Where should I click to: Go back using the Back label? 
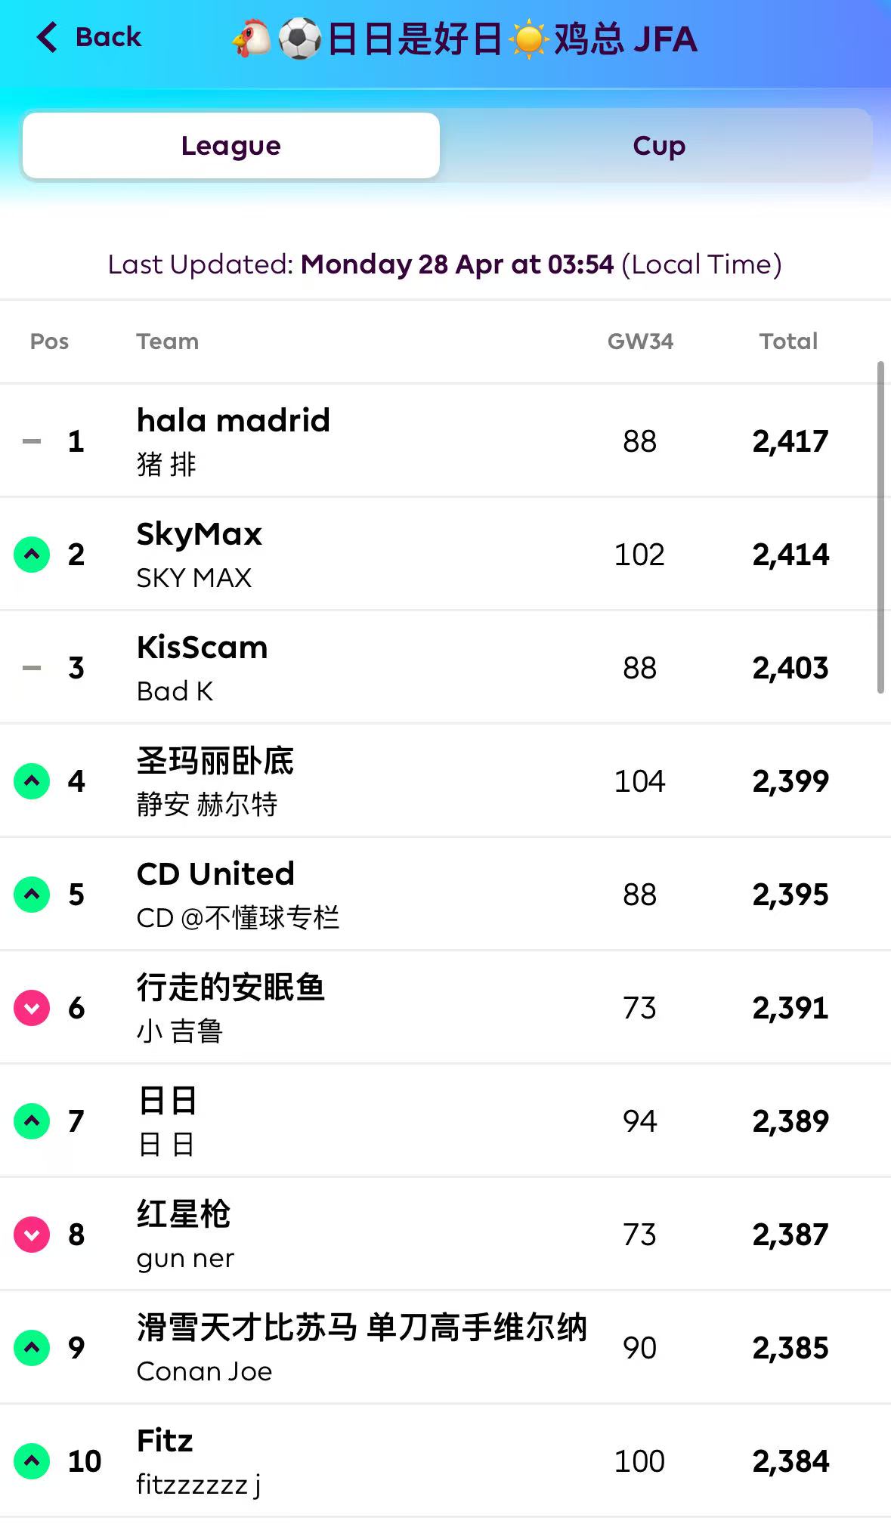tap(108, 37)
